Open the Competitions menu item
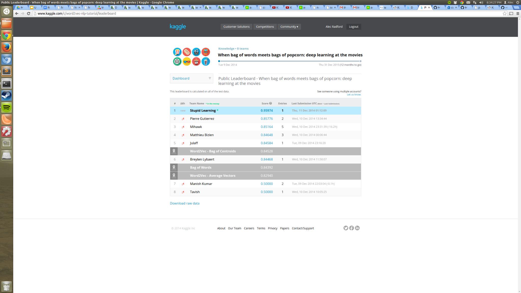 pyautogui.click(x=265, y=27)
